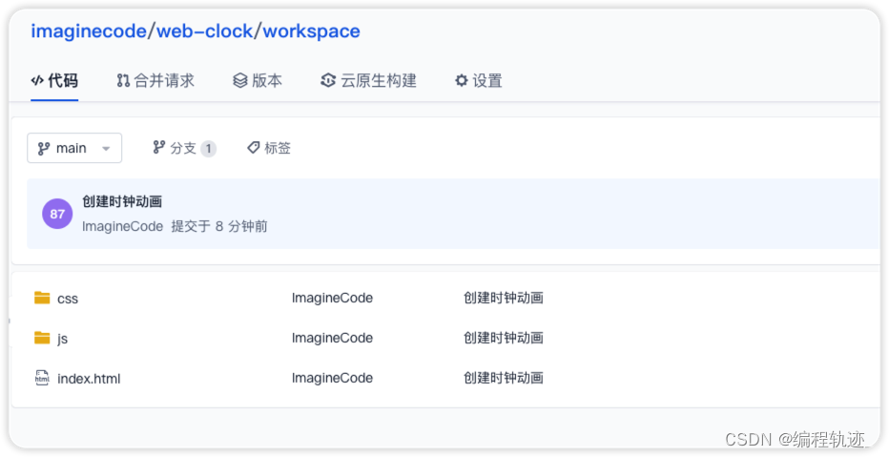
Task: Click ImagineCode author in index.html row
Action: coord(332,378)
